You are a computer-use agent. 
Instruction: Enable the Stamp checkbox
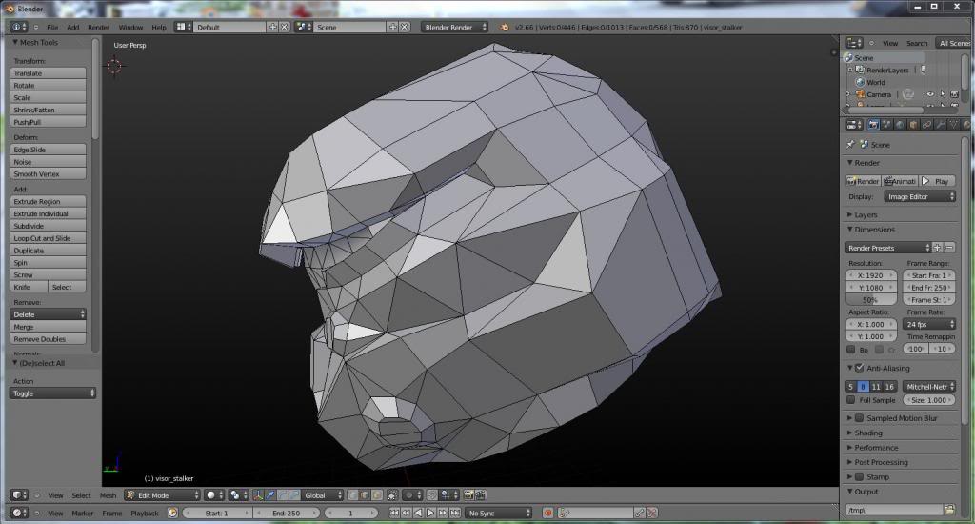coord(860,476)
